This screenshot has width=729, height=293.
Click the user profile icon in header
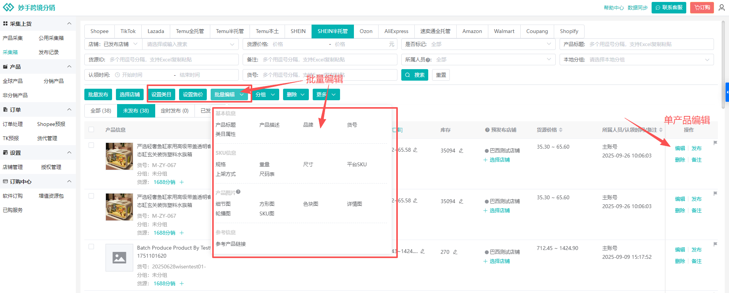coord(722,8)
